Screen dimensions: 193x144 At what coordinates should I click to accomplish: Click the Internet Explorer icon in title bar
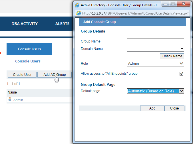(x=77, y=5)
